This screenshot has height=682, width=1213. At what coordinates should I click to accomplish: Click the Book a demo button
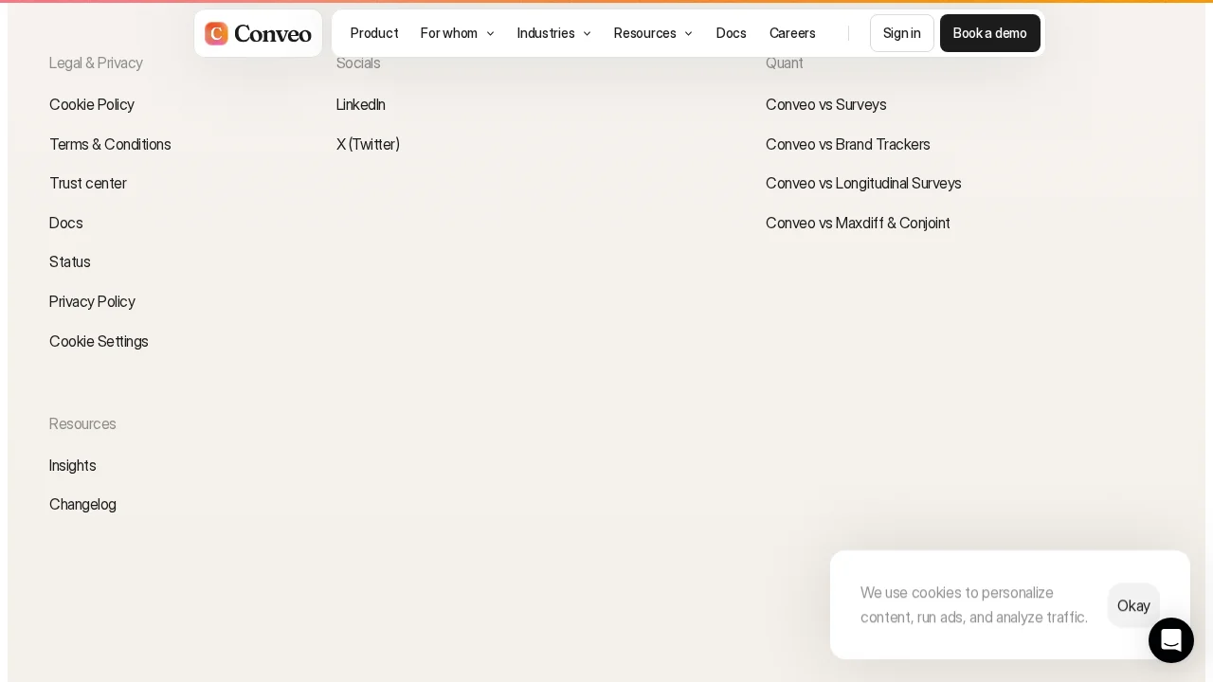click(x=990, y=33)
